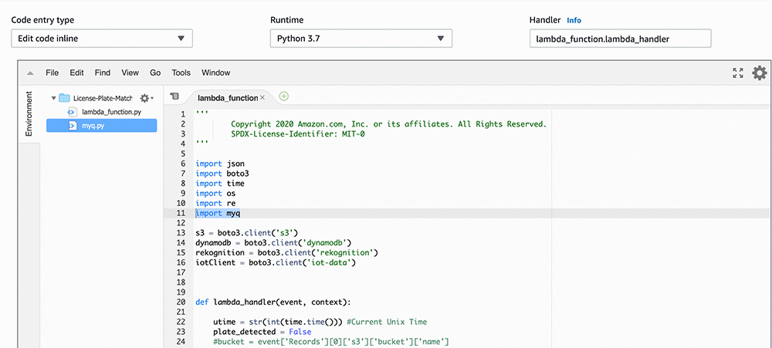Select myq.py in file tree
The width and height of the screenshot is (772, 348).
coord(93,126)
